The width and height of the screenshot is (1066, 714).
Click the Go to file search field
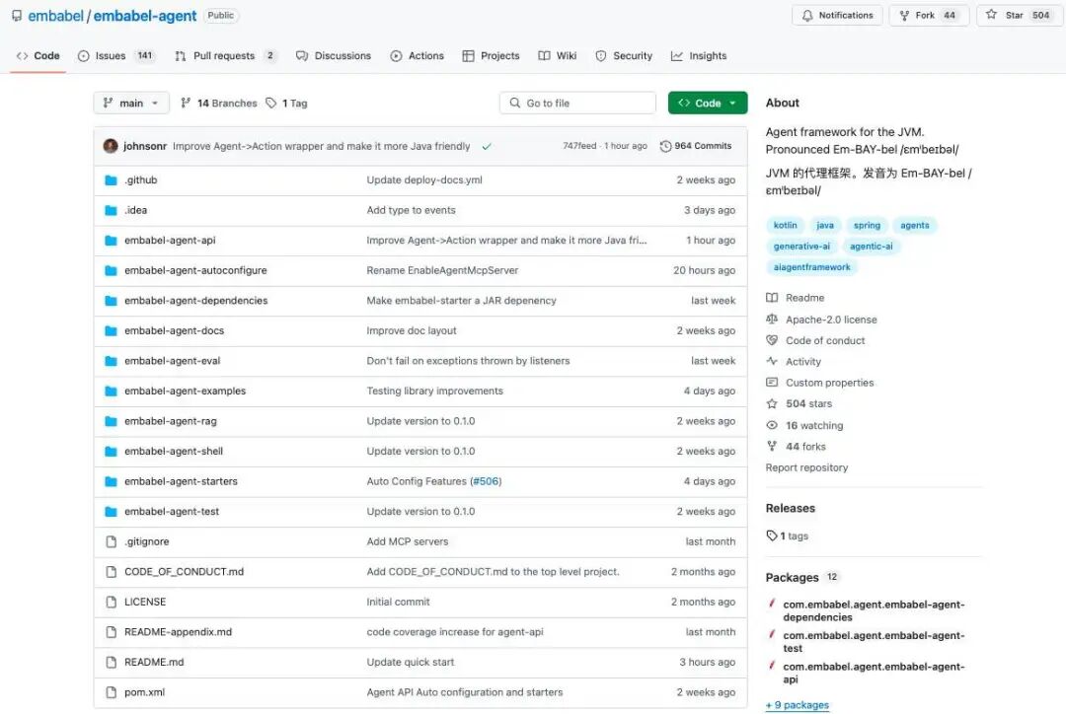[x=577, y=104]
